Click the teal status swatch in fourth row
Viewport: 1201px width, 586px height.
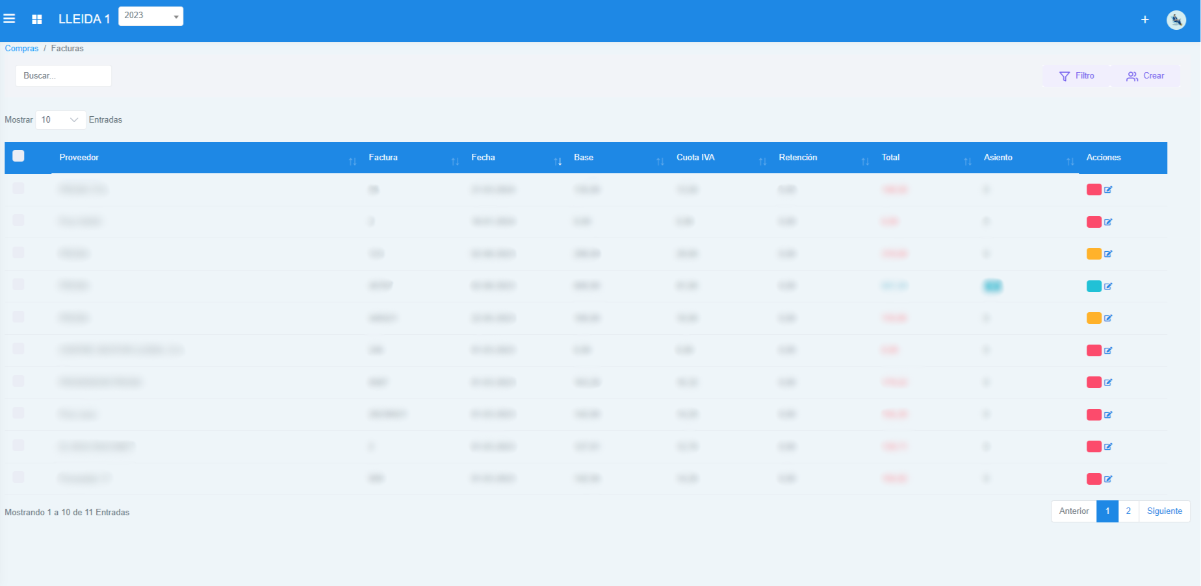[1094, 286]
